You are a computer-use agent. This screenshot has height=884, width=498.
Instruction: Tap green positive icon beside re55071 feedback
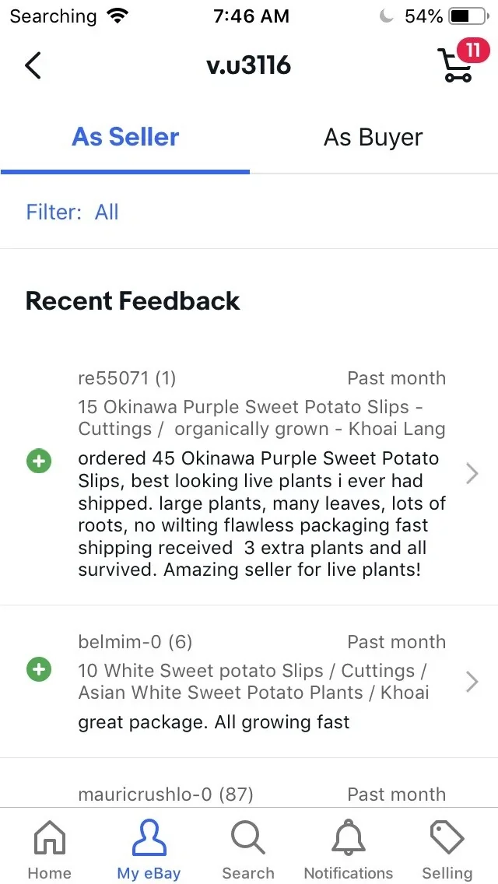pyautogui.click(x=39, y=461)
